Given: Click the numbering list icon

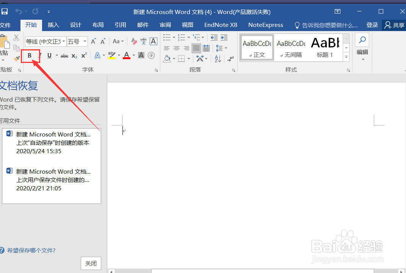Looking at the screenshot, I should coord(182,37).
